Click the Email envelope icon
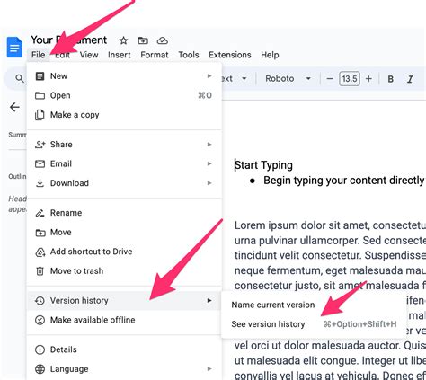This screenshot has height=380, width=426. [40, 163]
